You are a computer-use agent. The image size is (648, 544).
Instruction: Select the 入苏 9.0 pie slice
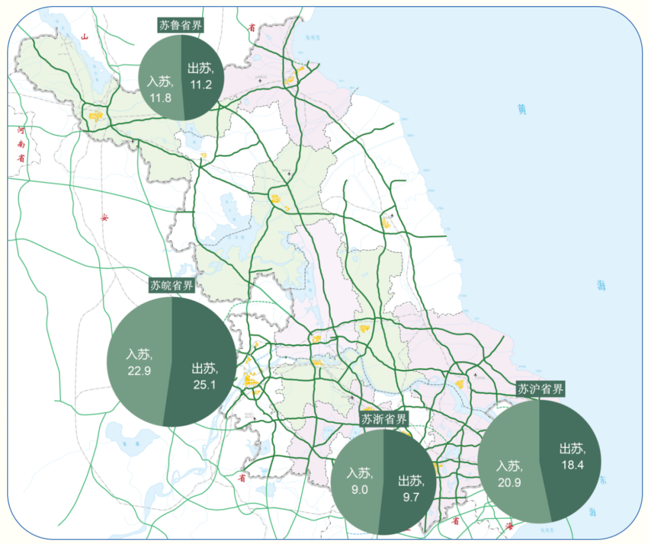(358, 480)
